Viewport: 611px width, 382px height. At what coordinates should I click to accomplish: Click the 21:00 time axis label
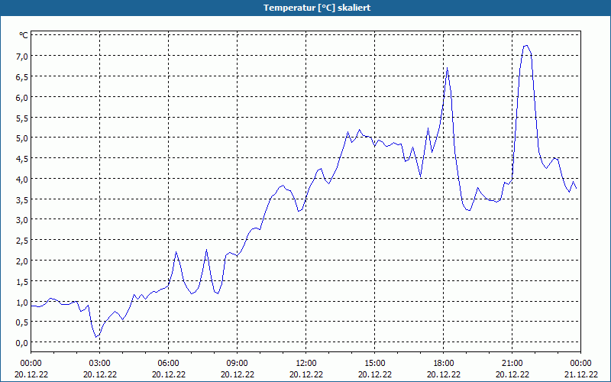coord(512,363)
